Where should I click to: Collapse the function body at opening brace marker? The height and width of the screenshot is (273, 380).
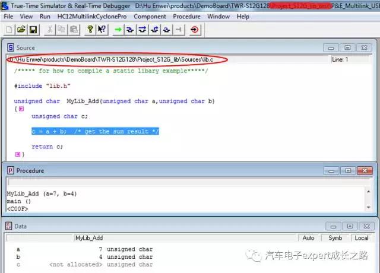(x=21, y=109)
